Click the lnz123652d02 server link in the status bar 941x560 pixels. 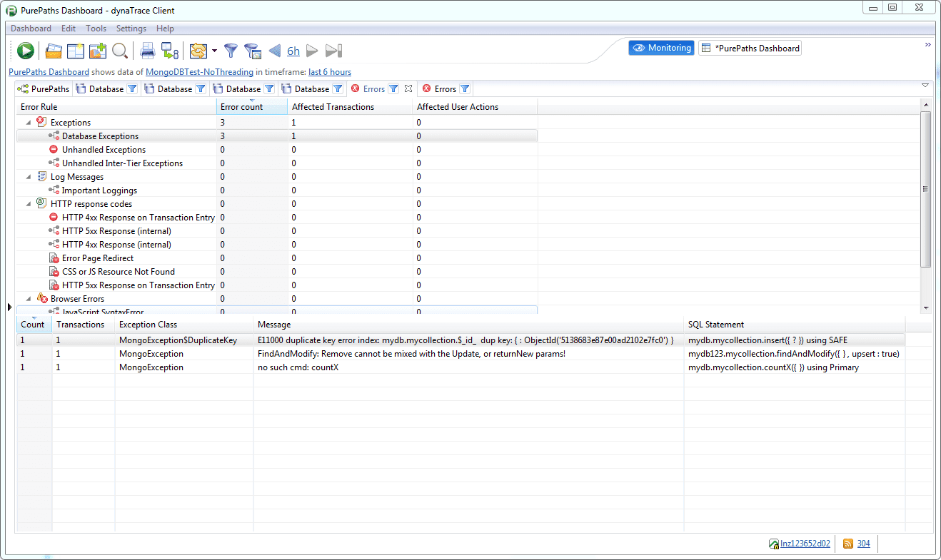coord(805,544)
